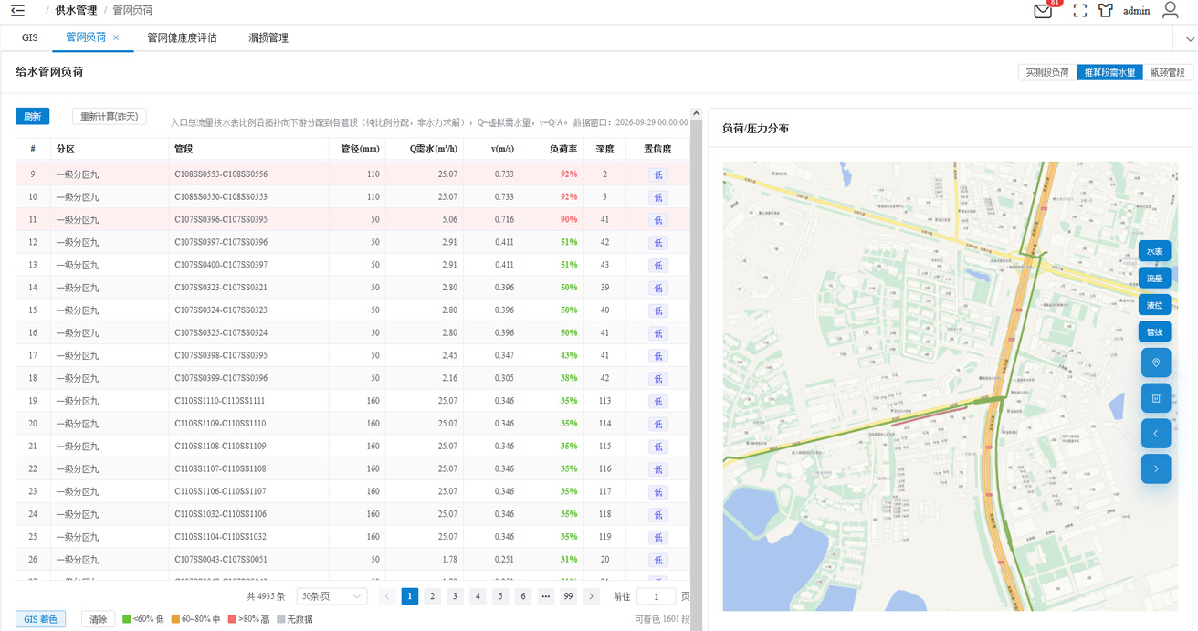Toggle the 液位 map layer
This screenshot has width=1198, height=631.
[1155, 305]
